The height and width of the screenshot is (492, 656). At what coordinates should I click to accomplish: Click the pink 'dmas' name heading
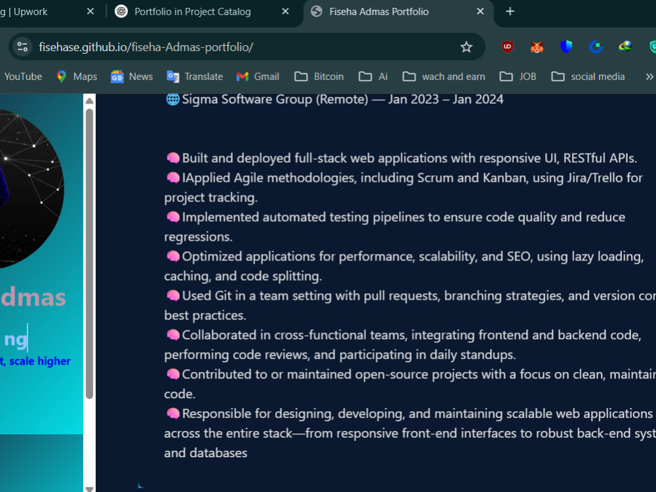pos(33,297)
